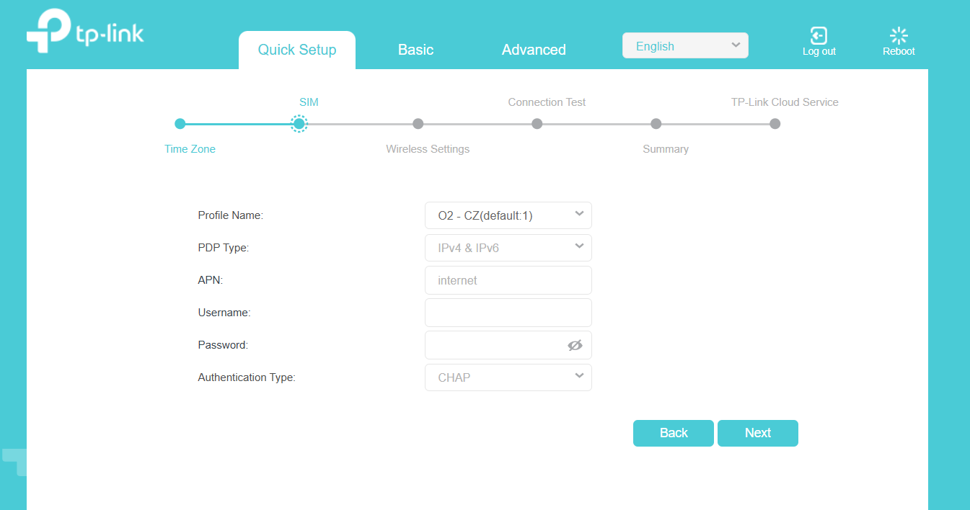The image size is (970, 510).
Task: Open the Authentication Type dropdown
Action: (x=508, y=377)
